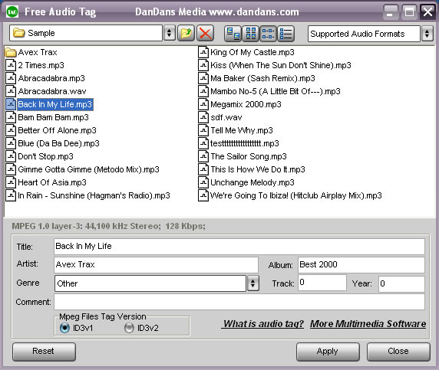Image resolution: width=439 pixels, height=370 pixels.
Task: Switch to list view mode
Action: [268, 34]
